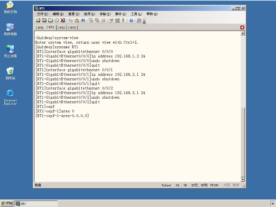The image size is (276, 207).
Task: Open the 选项(O) menu
Action: pyautogui.click(x=89, y=14)
